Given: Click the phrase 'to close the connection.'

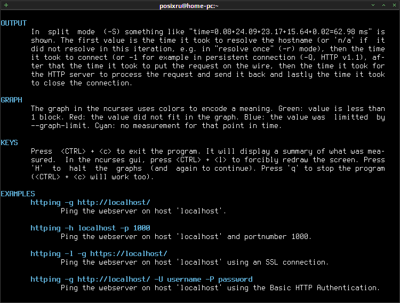Looking at the screenshot, I should click(82, 83).
